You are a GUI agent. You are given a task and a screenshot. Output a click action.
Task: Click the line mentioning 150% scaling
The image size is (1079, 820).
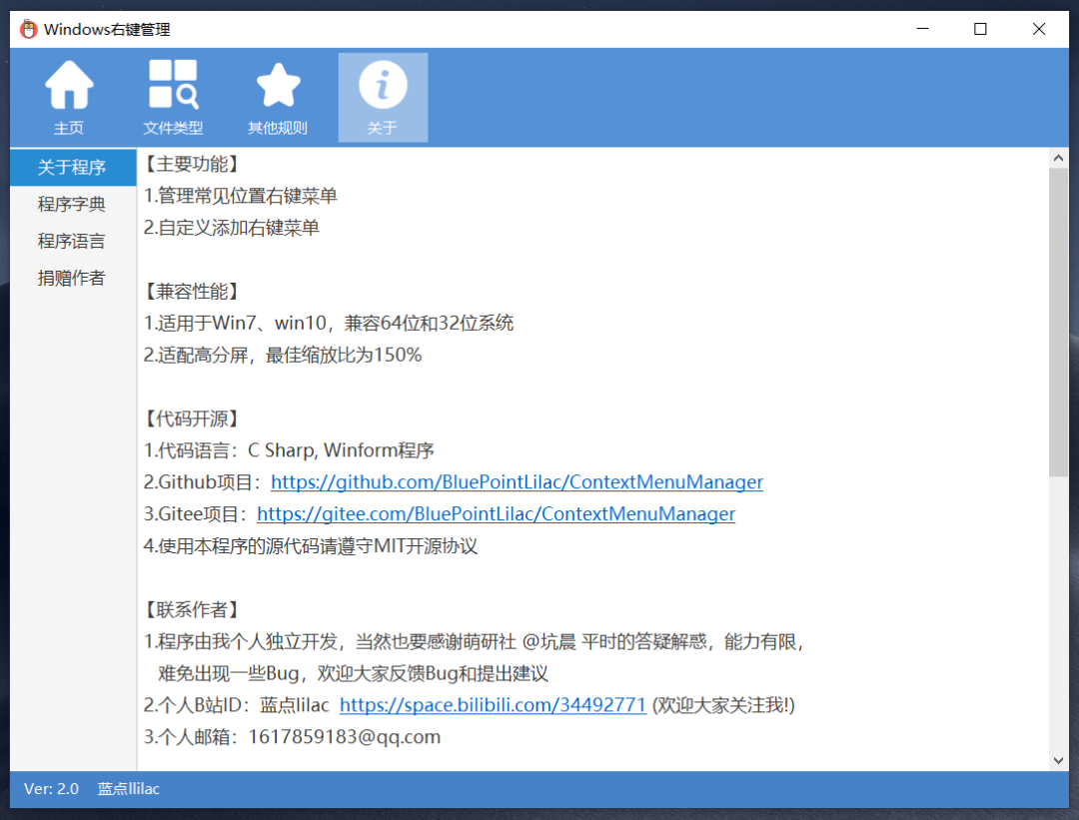(283, 355)
